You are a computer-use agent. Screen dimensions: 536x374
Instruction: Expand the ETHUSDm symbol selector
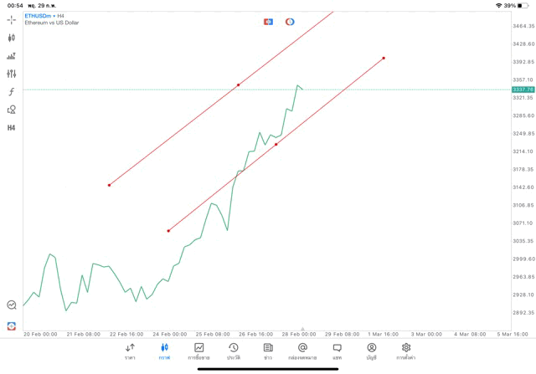pyautogui.click(x=39, y=16)
